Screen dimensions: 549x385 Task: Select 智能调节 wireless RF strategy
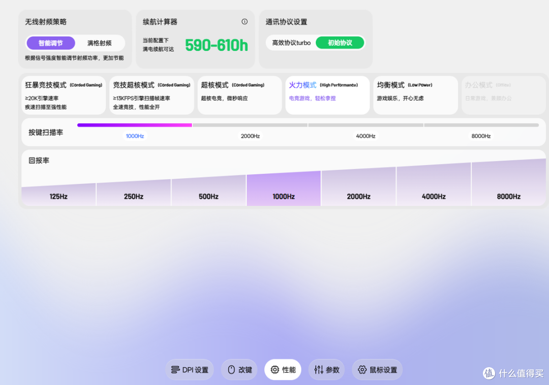point(51,43)
